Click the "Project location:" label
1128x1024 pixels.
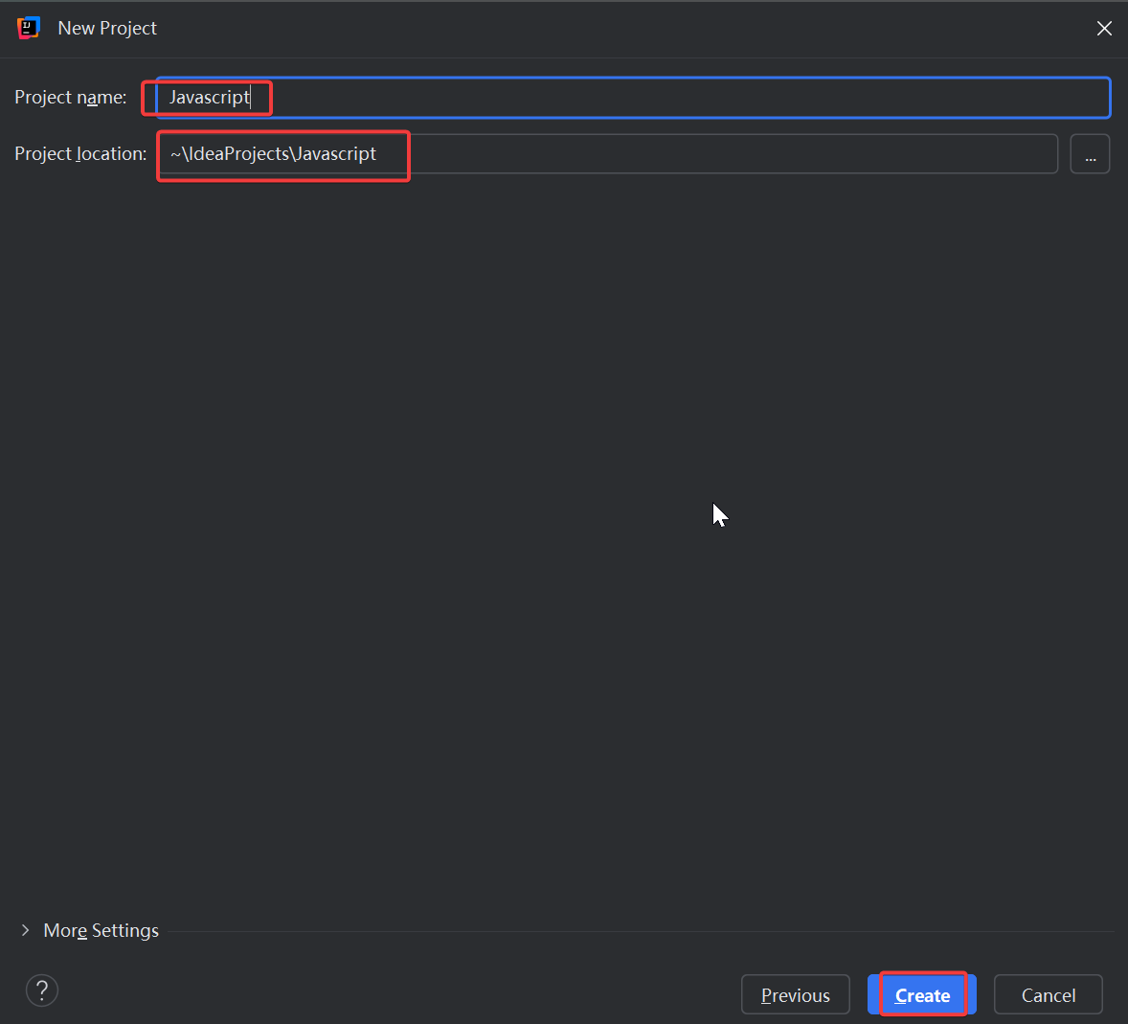(80, 154)
